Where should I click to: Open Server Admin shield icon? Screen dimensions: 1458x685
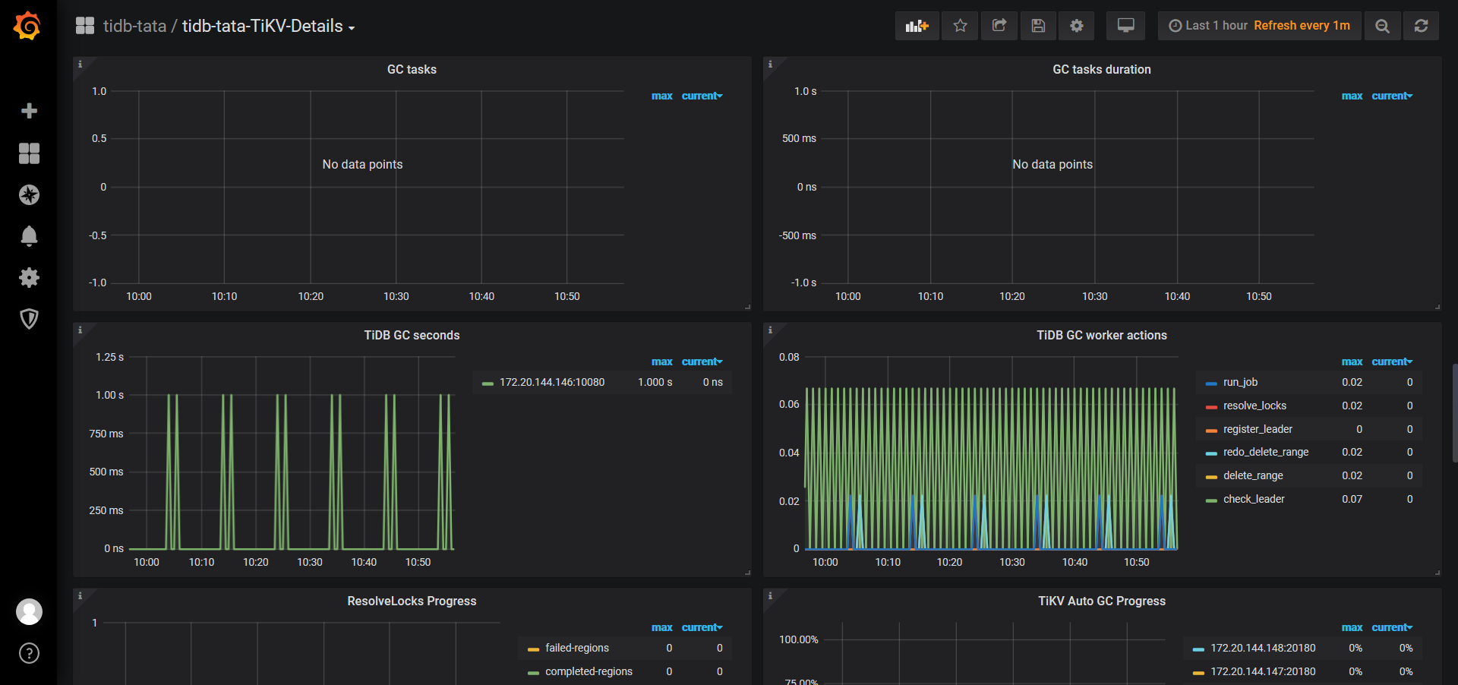[29, 319]
